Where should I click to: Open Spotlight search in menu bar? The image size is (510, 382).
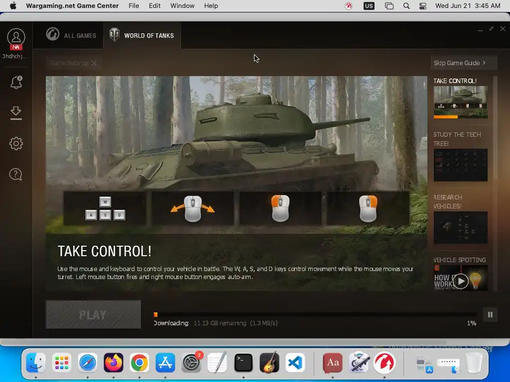click(406, 6)
